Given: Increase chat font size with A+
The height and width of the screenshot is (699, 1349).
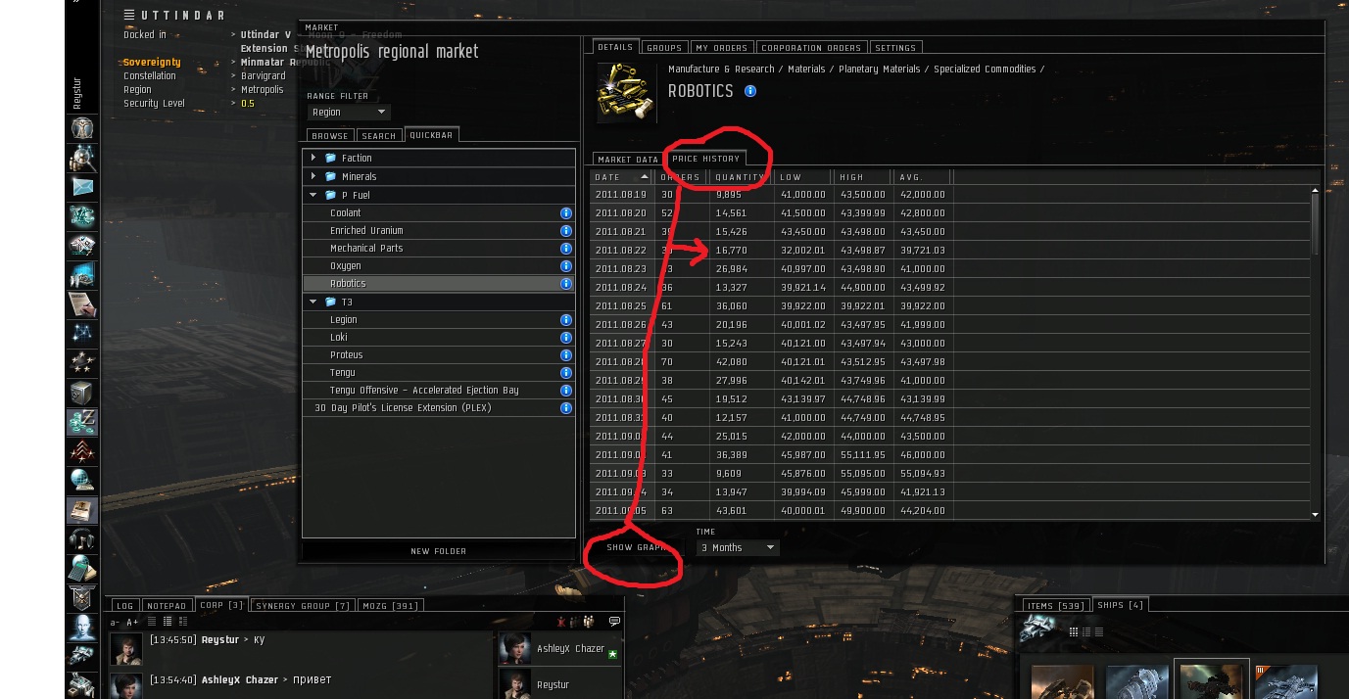Looking at the screenshot, I should (x=132, y=622).
